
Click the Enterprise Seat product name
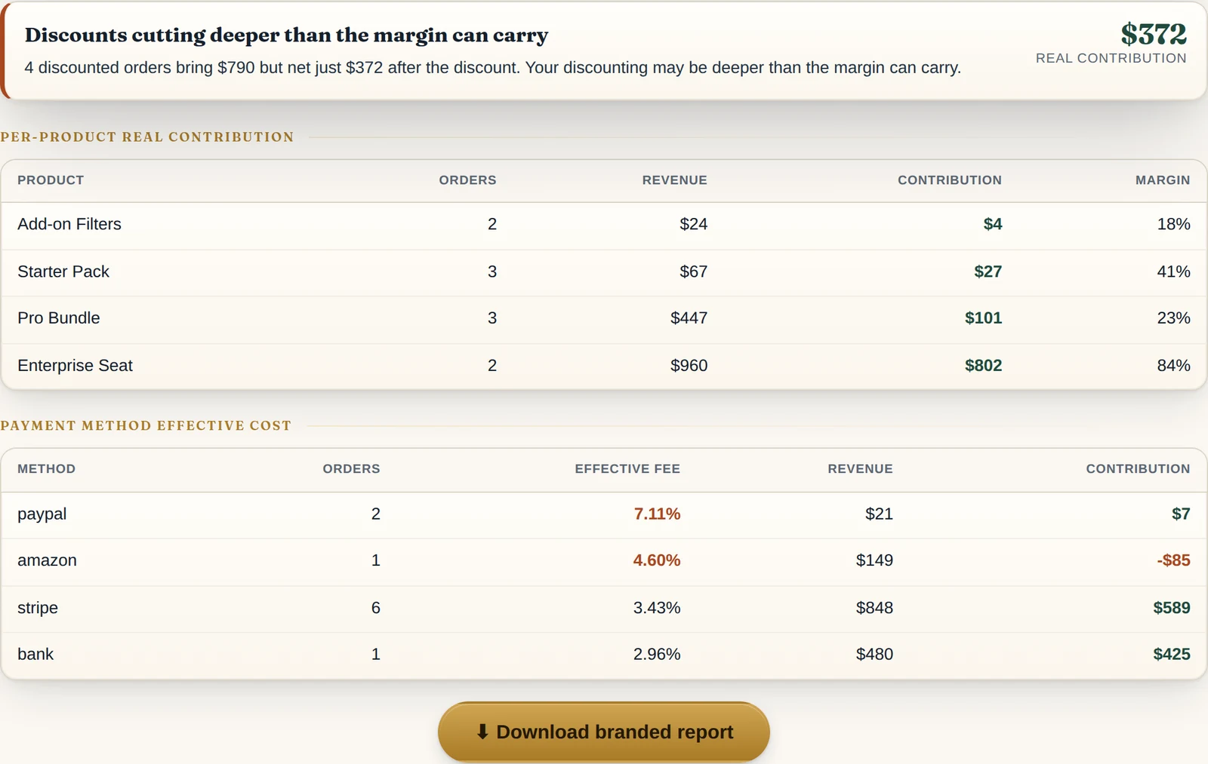(75, 366)
